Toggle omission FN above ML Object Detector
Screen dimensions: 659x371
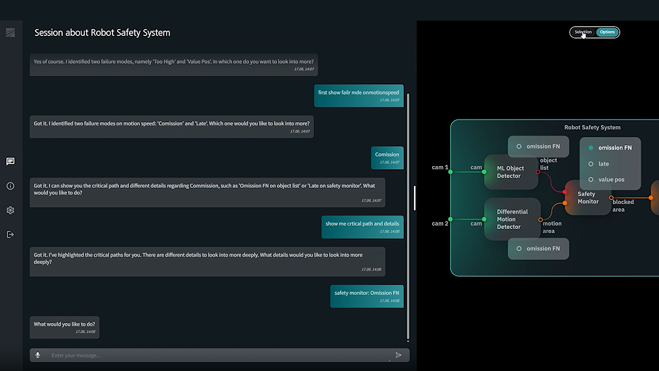pos(519,146)
